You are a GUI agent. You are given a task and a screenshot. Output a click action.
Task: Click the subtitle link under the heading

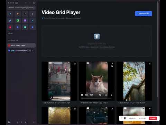click(62, 18)
